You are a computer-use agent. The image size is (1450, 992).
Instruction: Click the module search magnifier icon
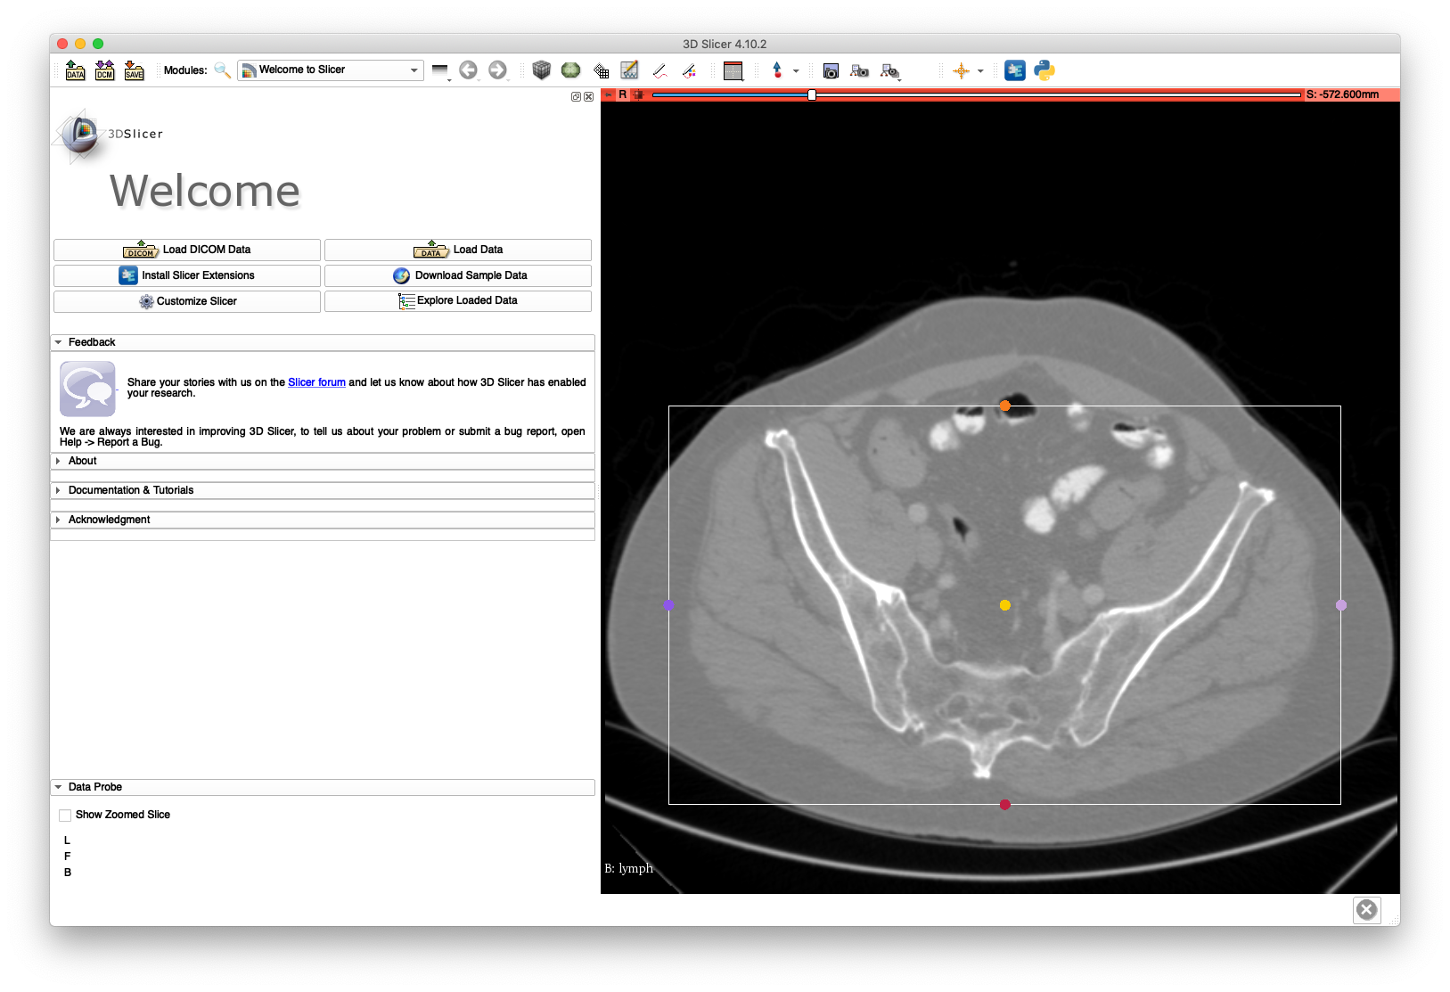[x=222, y=70]
